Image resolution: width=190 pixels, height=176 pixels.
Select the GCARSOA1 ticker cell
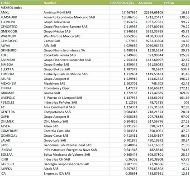22,135
